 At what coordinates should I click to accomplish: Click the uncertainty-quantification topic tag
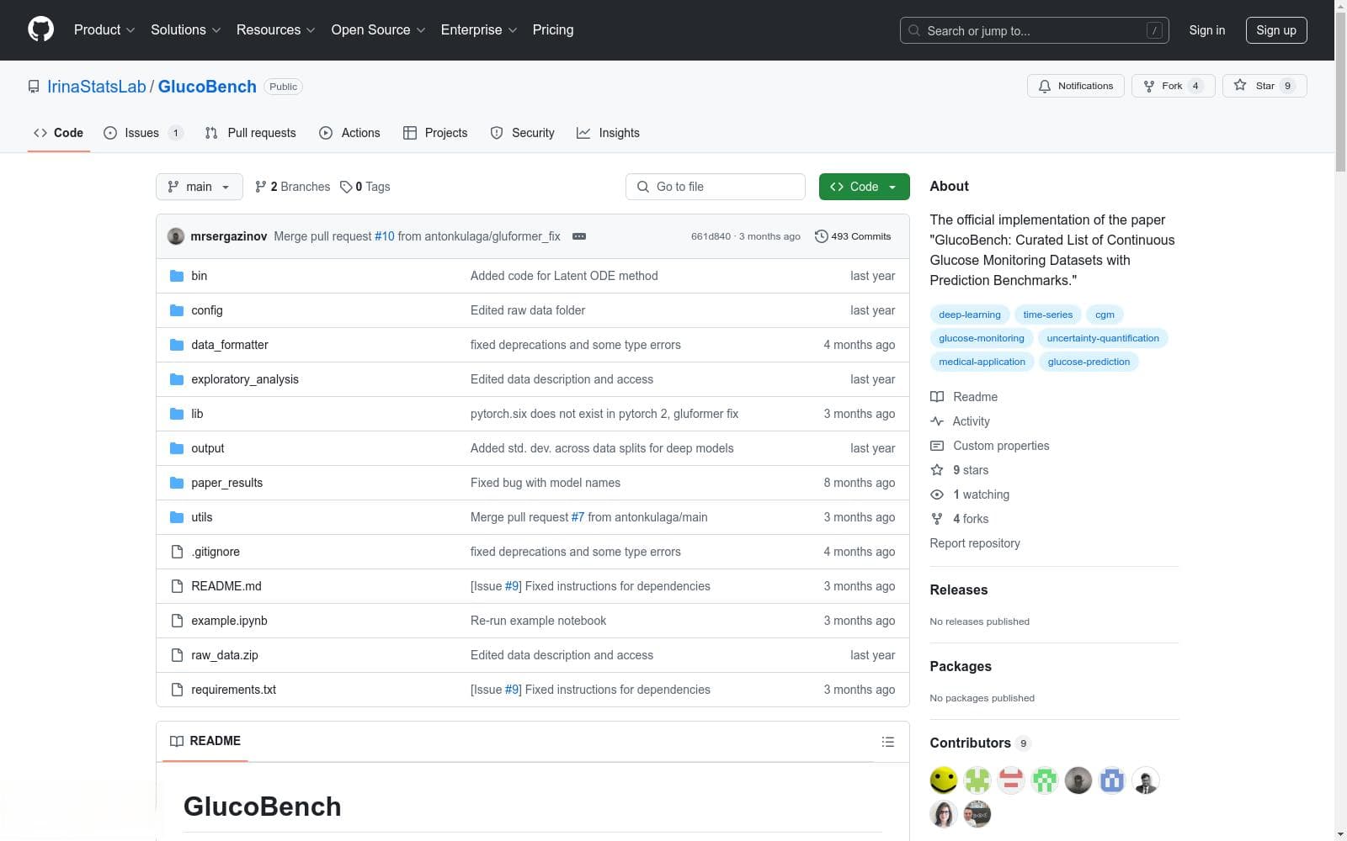tap(1103, 338)
